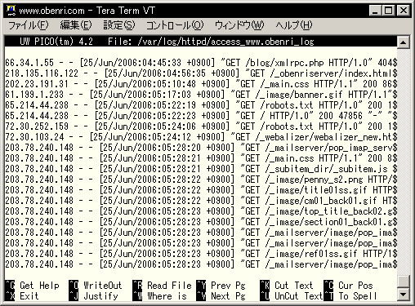The height and width of the screenshot is (306, 415).
Task: Open the 設定(S) menu
Action: pos(119,25)
